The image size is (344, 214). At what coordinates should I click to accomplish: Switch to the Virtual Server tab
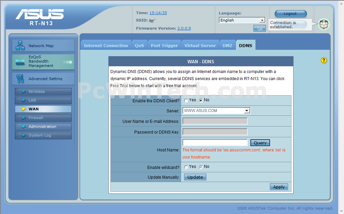click(200, 45)
